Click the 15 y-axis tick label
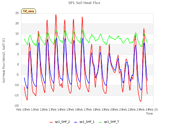 pyautogui.click(x=17, y=34)
